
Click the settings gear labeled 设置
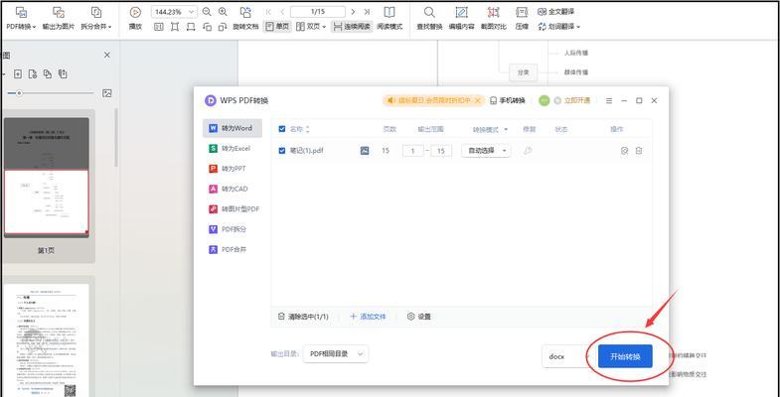coord(419,316)
